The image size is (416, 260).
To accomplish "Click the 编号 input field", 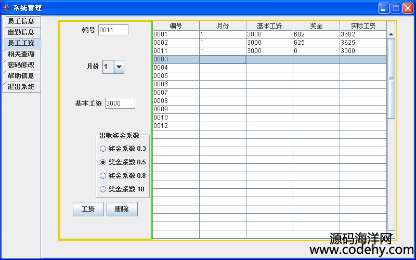I will click(113, 30).
